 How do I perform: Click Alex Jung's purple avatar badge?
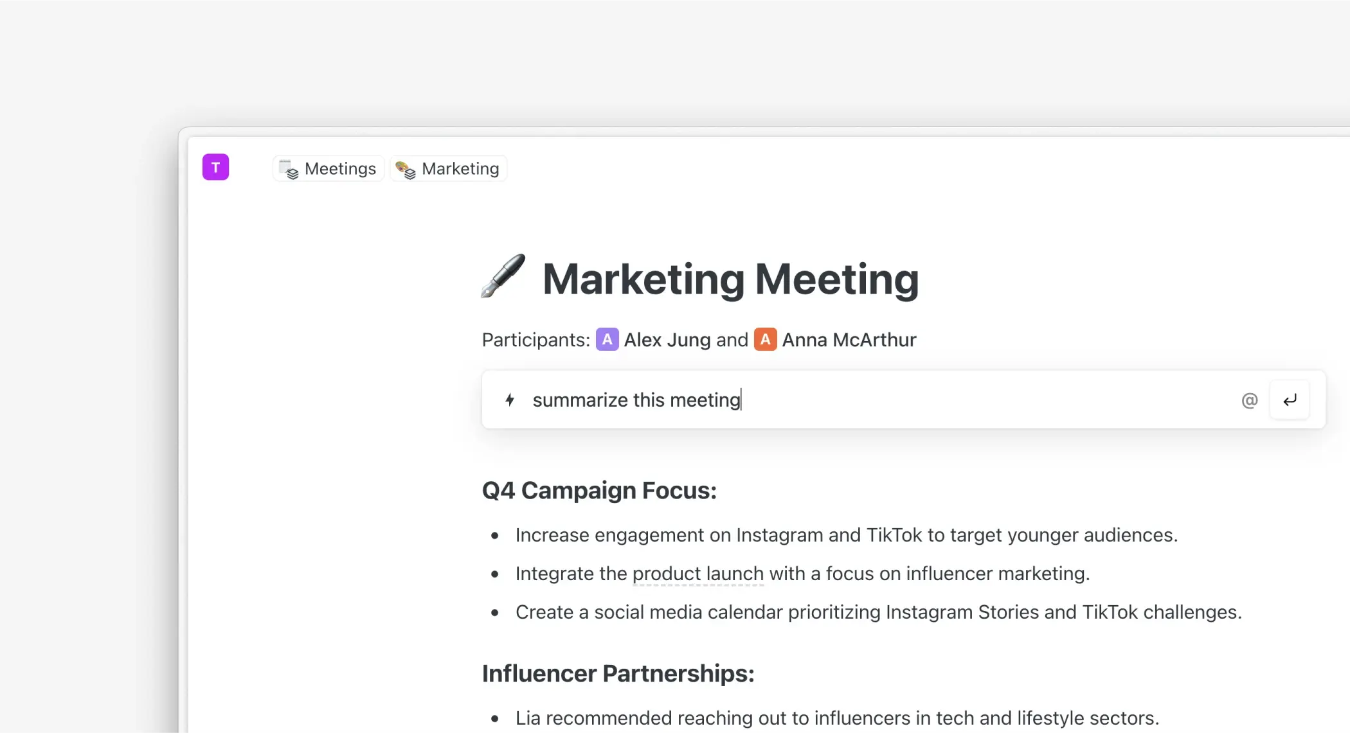tap(607, 339)
